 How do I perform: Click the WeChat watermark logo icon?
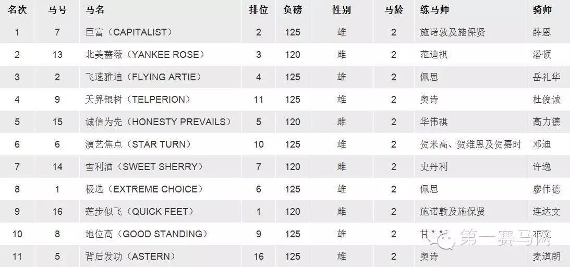click(x=441, y=239)
